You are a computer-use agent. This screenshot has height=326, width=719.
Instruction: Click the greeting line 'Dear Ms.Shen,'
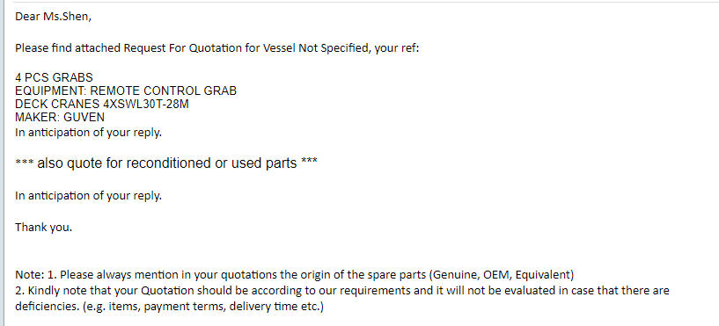tap(53, 17)
